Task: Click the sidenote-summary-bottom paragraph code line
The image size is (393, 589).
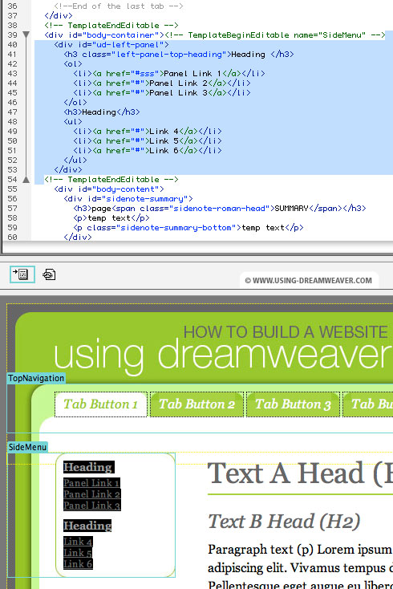Action: [188, 228]
